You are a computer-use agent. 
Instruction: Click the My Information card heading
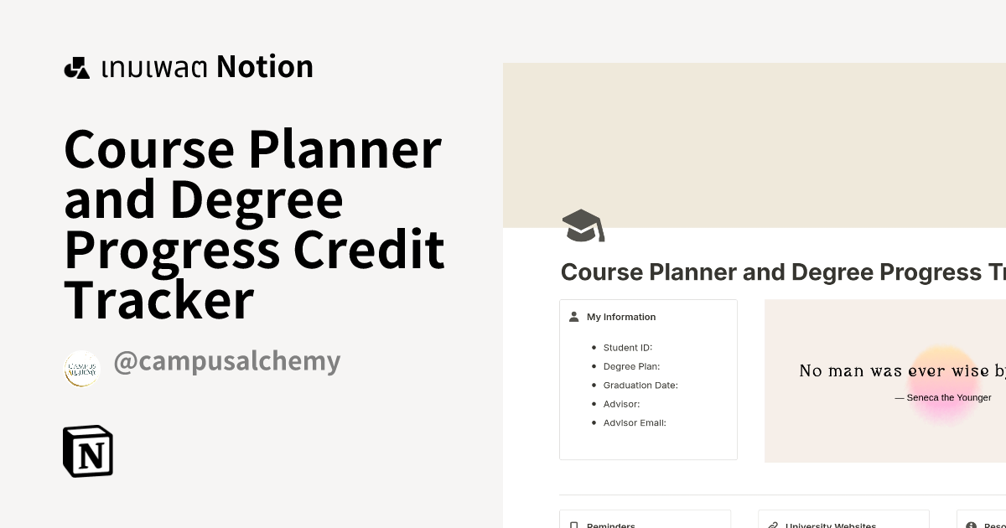point(621,317)
